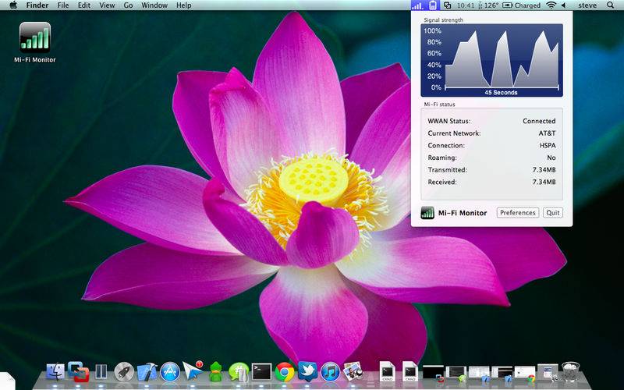Expand the steve user account menu
This screenshot has height=390, width=624.
point(586,5)
